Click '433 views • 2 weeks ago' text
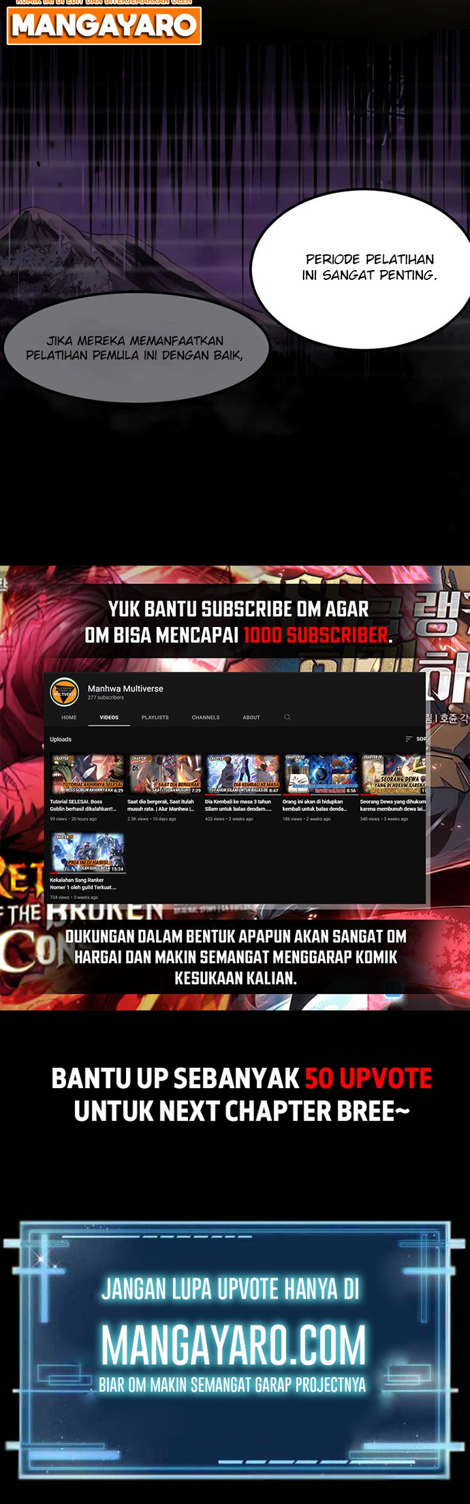 (229, 819)
